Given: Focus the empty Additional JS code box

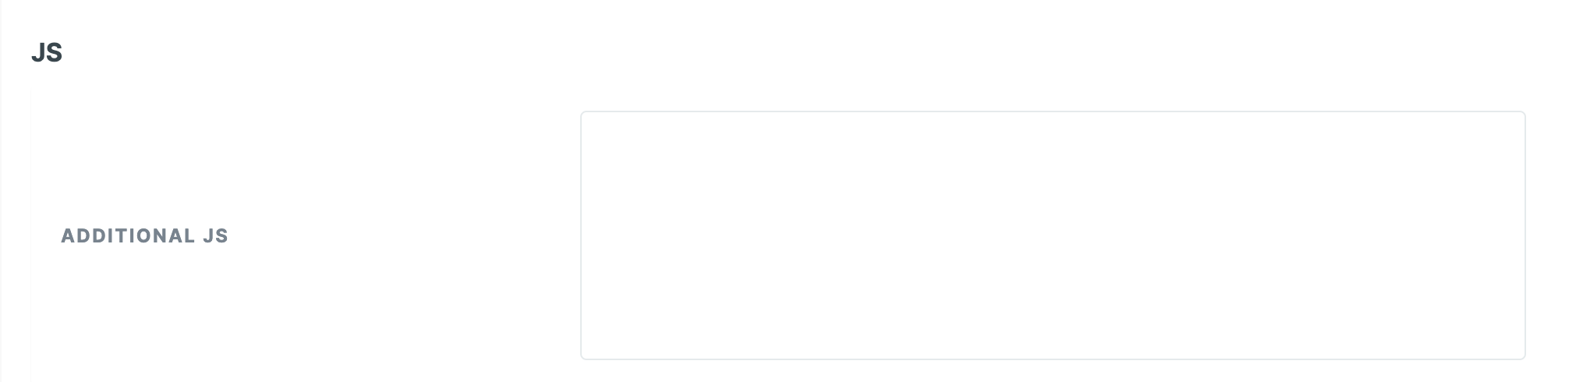Looking at the screenshot, I should pos(1052,235).
